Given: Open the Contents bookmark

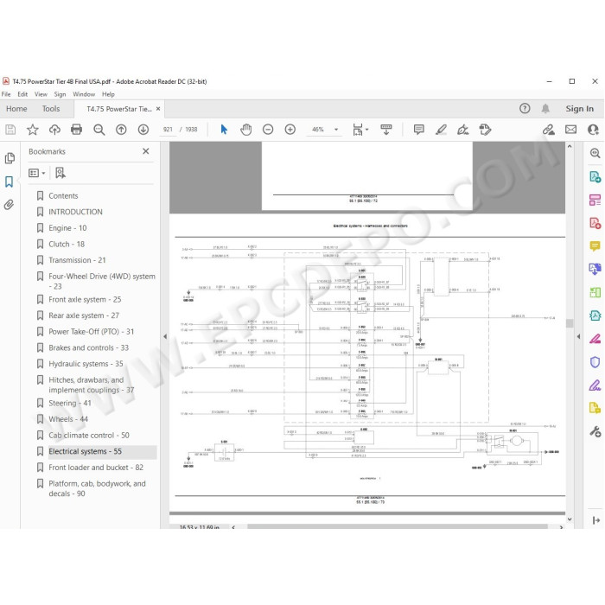Looking at the screenshot, I should 63,196.
